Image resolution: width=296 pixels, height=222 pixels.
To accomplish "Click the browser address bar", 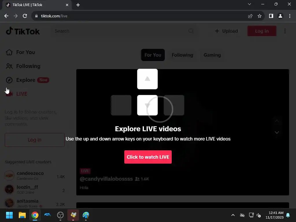I will click(x=140, y=16).
